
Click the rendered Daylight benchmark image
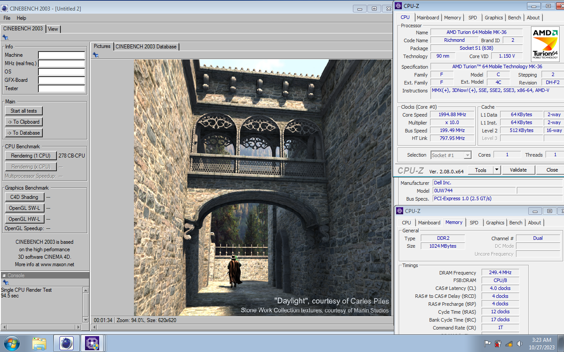[263, 188]
